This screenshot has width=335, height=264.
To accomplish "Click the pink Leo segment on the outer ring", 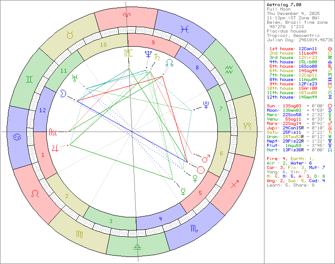I will [36, 193].
